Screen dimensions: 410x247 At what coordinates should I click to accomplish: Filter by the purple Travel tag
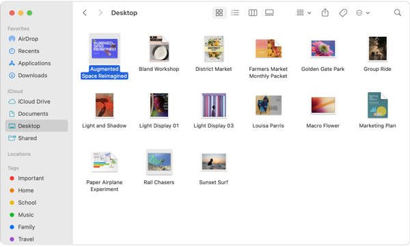(x=36, y=239)
